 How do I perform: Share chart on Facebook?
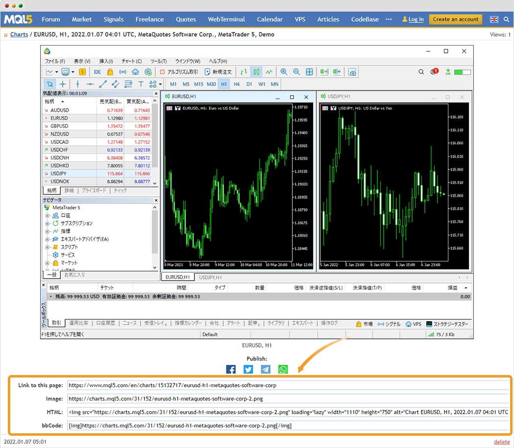(231, 369)
